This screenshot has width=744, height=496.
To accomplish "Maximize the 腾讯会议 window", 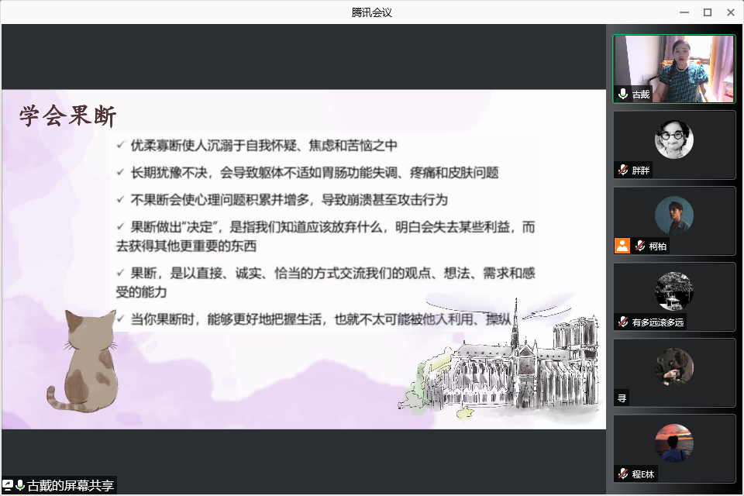I will (707, 12).
